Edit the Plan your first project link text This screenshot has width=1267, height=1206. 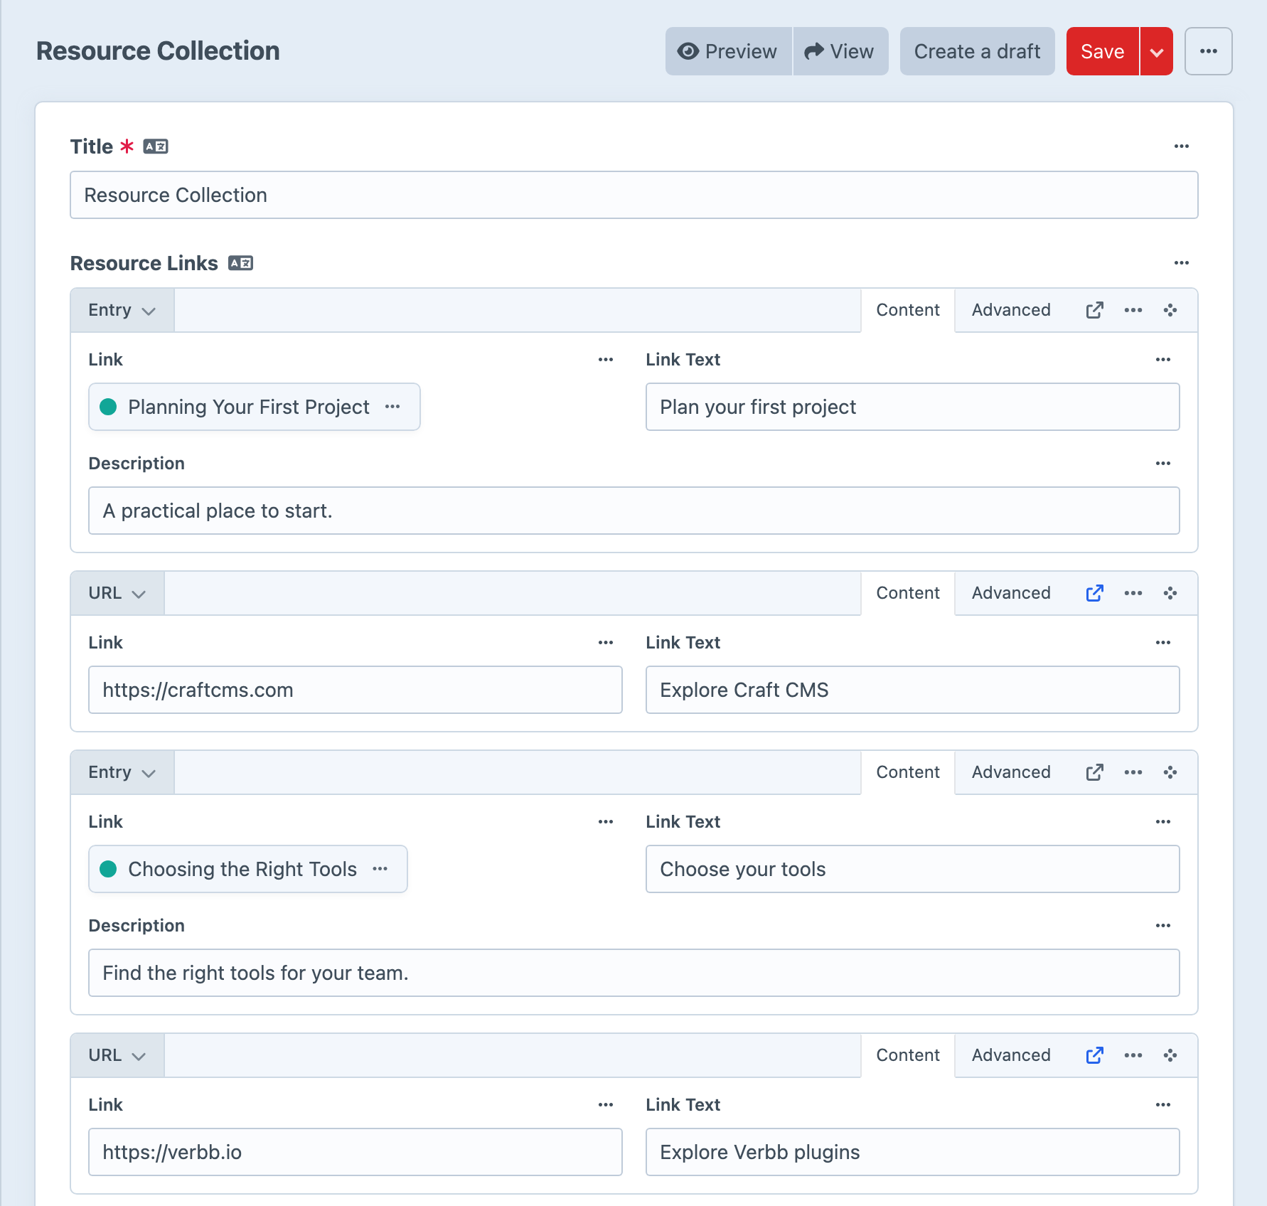(x=913, y=407)
